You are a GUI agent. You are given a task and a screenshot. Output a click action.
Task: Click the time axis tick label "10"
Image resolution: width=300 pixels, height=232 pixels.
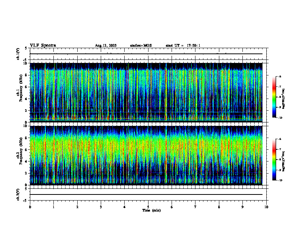point(266,207)
